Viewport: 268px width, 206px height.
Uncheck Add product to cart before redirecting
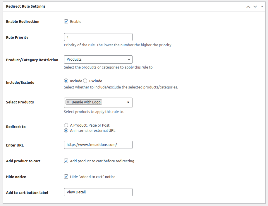pos(66,161)
